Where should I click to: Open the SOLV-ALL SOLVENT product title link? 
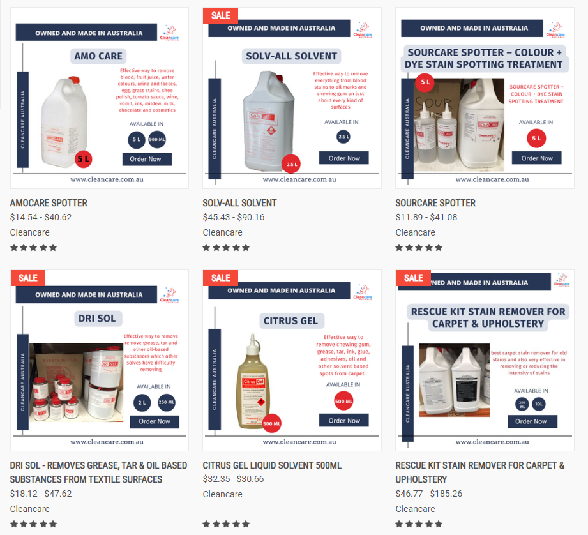point(239,203)
